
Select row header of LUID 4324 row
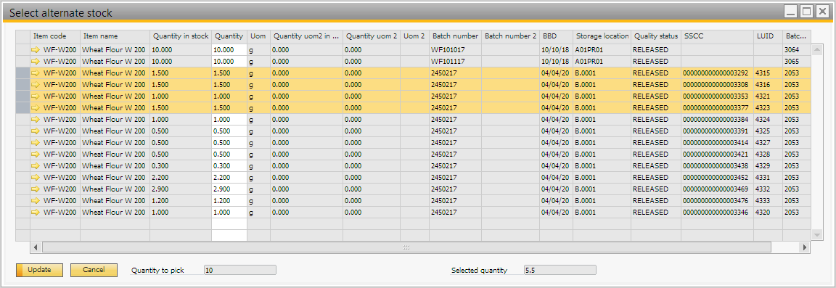23,120
